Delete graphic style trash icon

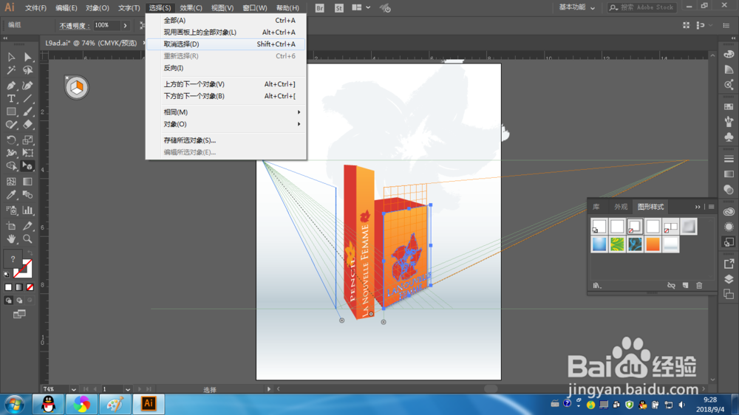[699, 286]
